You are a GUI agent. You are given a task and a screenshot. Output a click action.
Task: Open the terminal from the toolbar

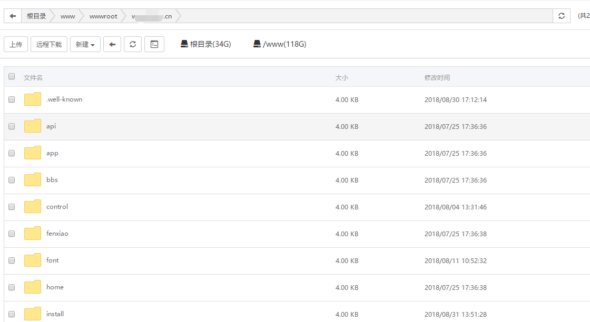pyautogui.click(x=154, y=44)
